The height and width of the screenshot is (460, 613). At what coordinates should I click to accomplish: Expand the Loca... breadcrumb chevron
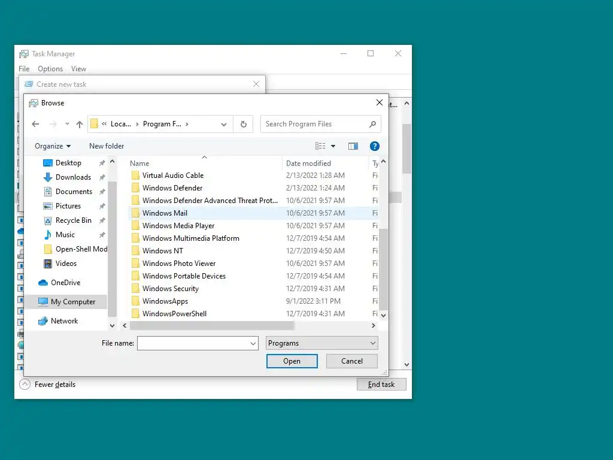(x=137, y=124)
